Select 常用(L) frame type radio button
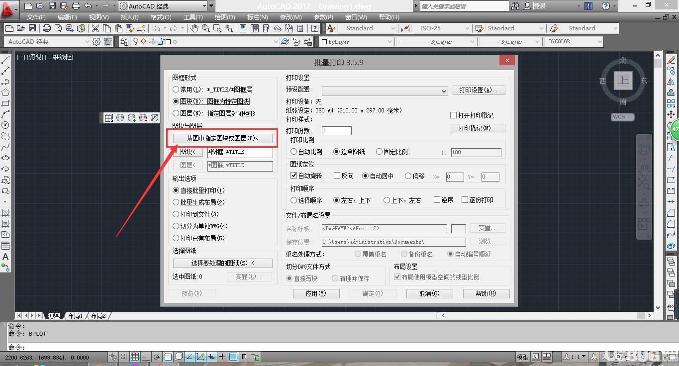The width and height of the screenshot is (679, 366). tap(176, 90)
